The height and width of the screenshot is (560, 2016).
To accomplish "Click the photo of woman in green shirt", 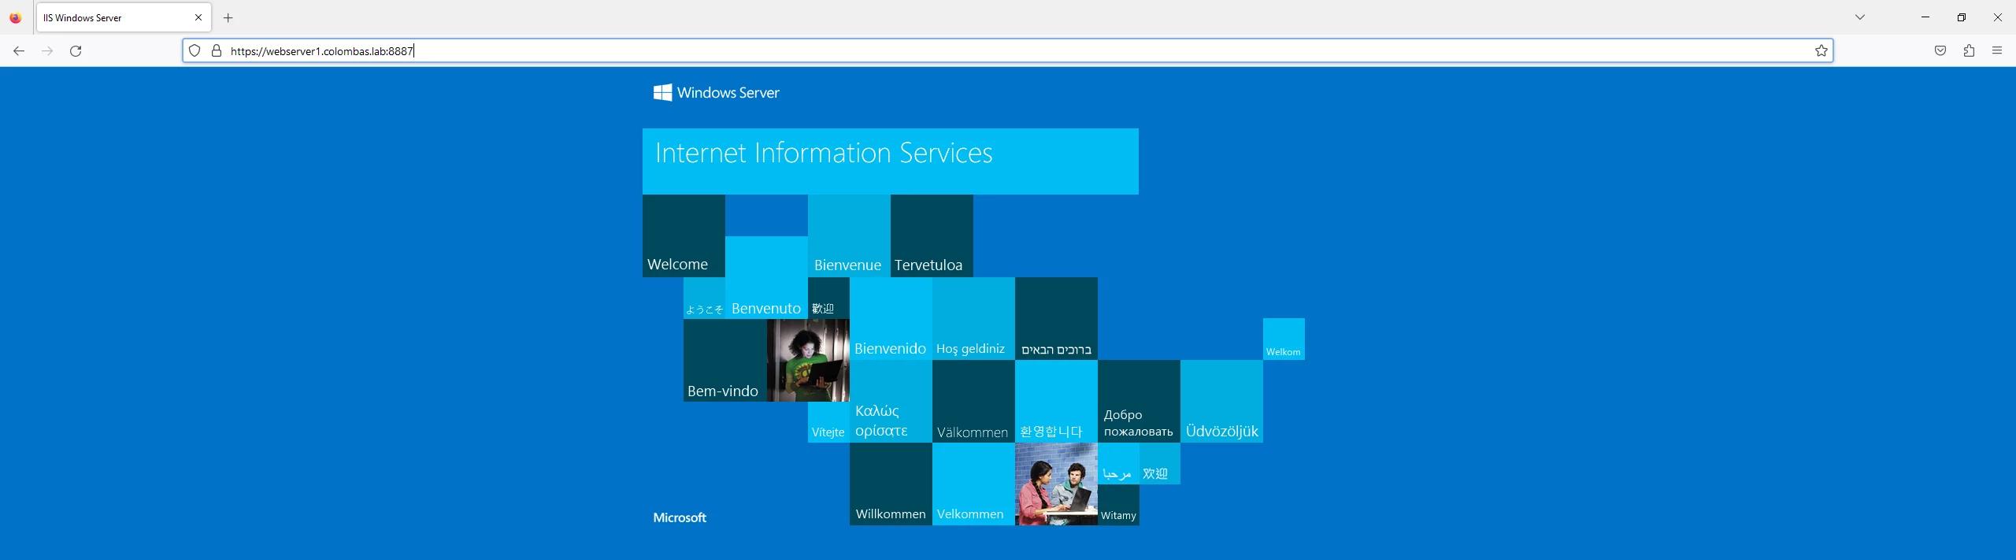I will click(x=808, y=361).
